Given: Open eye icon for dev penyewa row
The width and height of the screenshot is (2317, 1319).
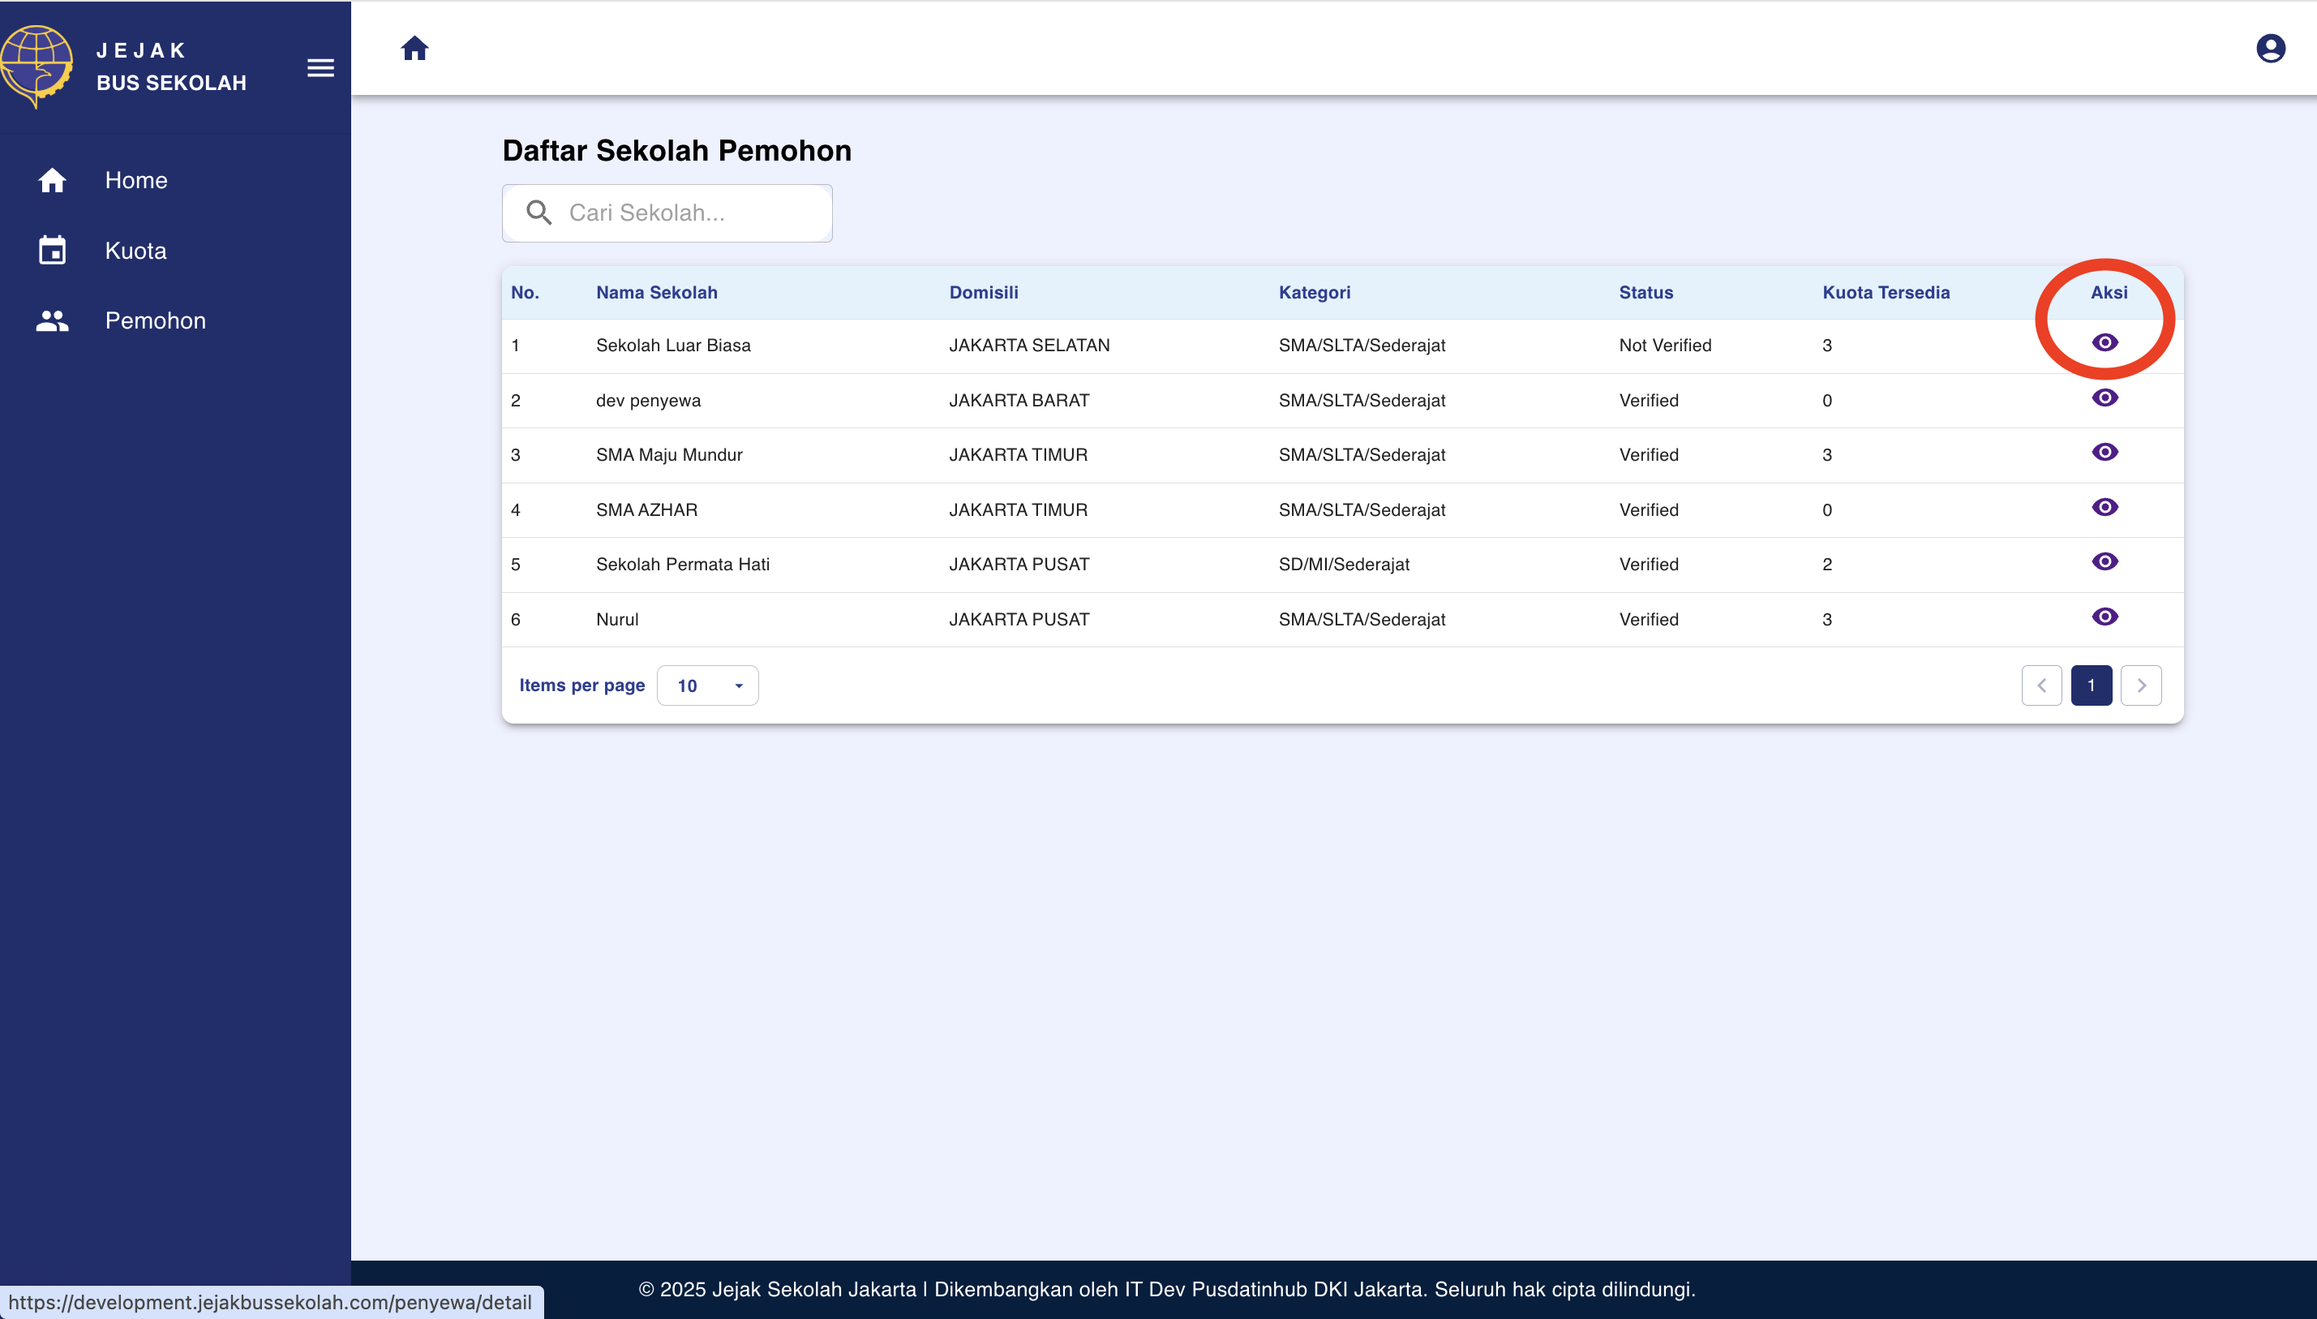Looking at the screenshot, I should click(2105, 397).
